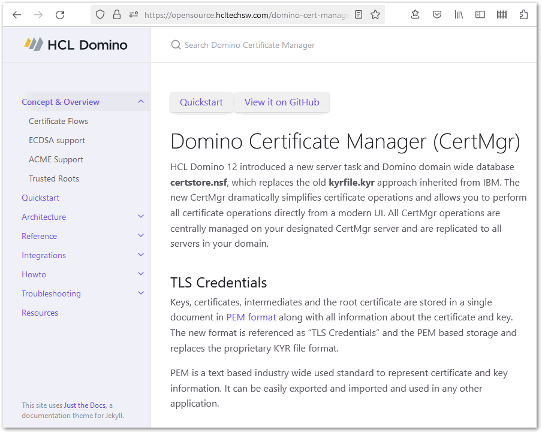
Task: Toggle the sidebar panel icon
Action: (x=480, y=14)
